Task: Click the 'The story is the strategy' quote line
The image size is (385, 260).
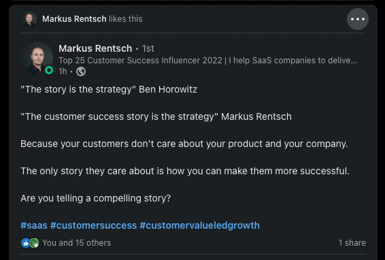Action: tap(109, 89)
